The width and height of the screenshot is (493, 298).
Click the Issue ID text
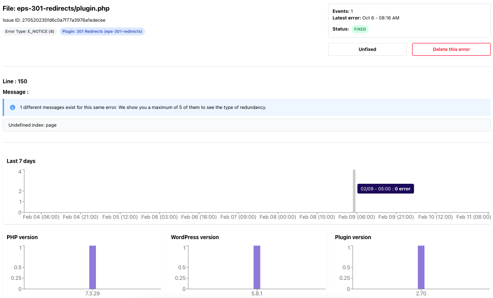click(54, 20)
